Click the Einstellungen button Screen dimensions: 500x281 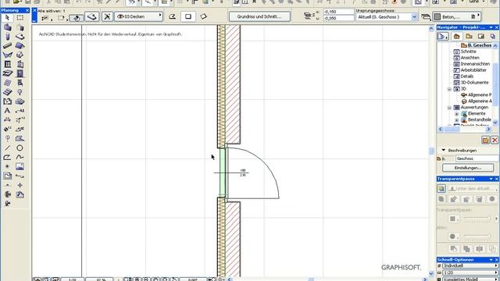click(467, 168)
